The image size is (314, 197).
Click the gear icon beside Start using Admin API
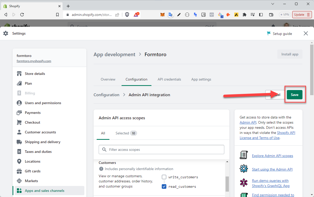point(244,169)
